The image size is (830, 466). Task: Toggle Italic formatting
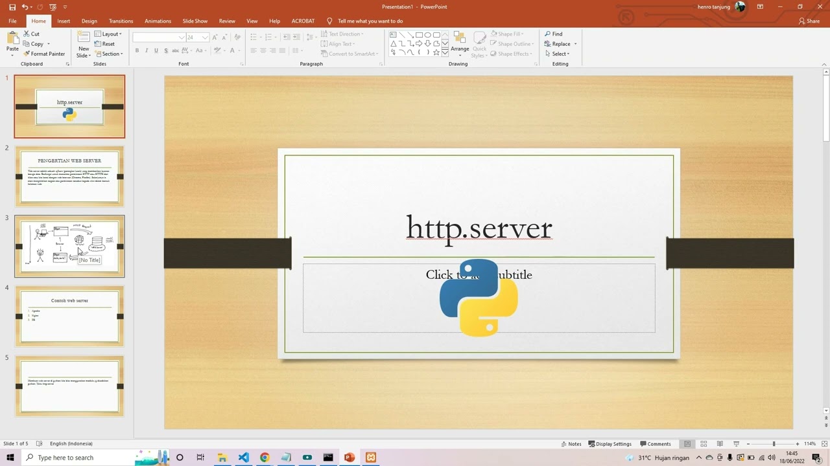147,50
